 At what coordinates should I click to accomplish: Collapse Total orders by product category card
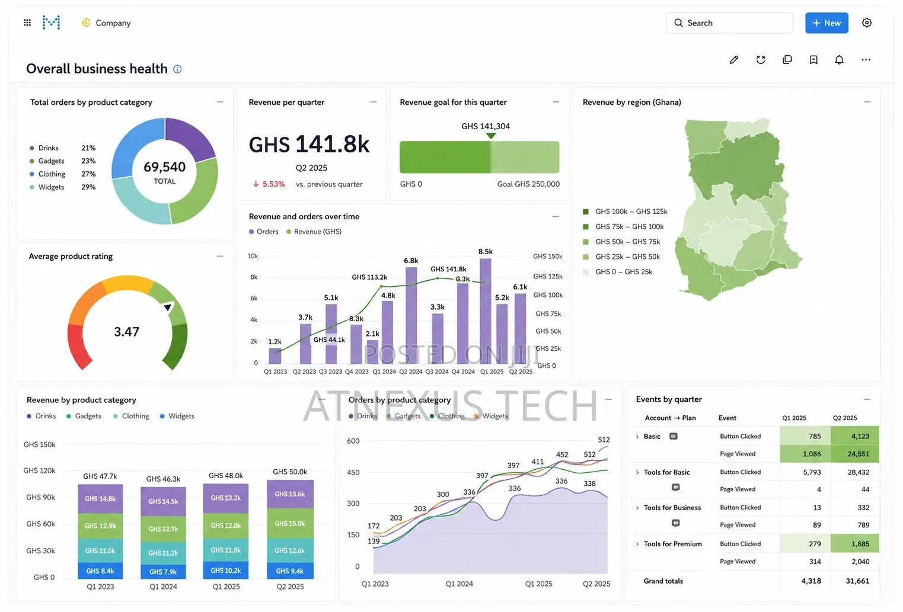click(220, 102)
